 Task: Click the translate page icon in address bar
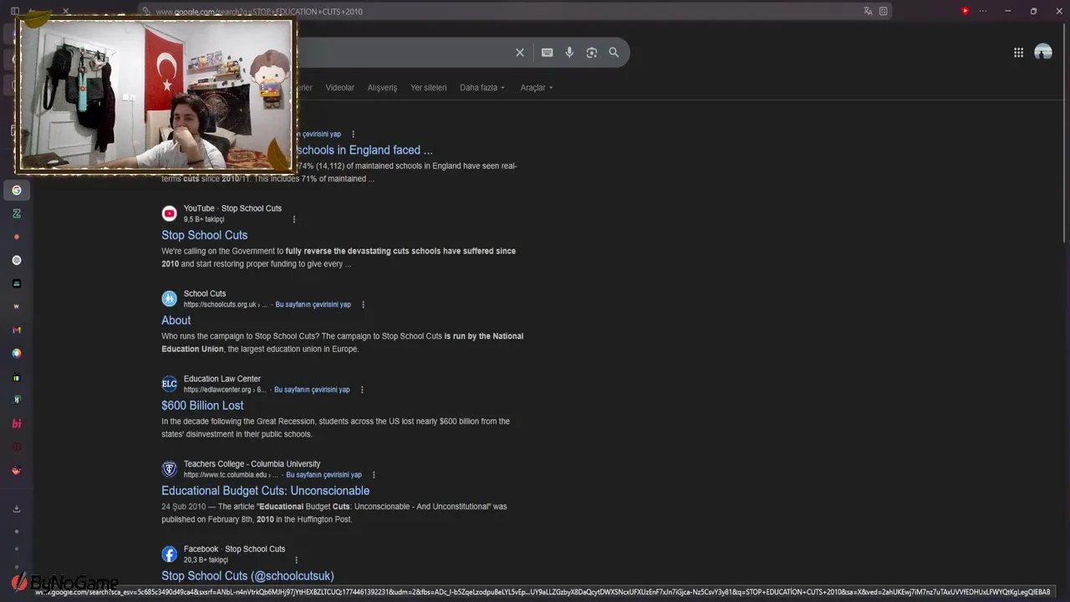(x=868, y=11)
